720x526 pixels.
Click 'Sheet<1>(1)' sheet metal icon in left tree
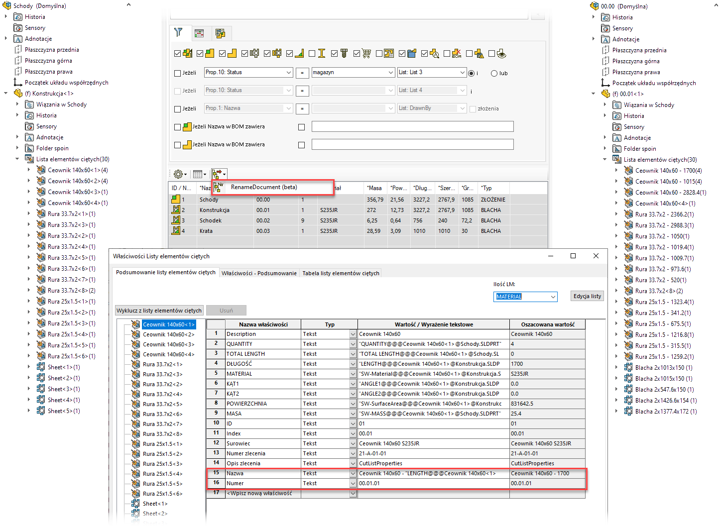pos(41,367)
